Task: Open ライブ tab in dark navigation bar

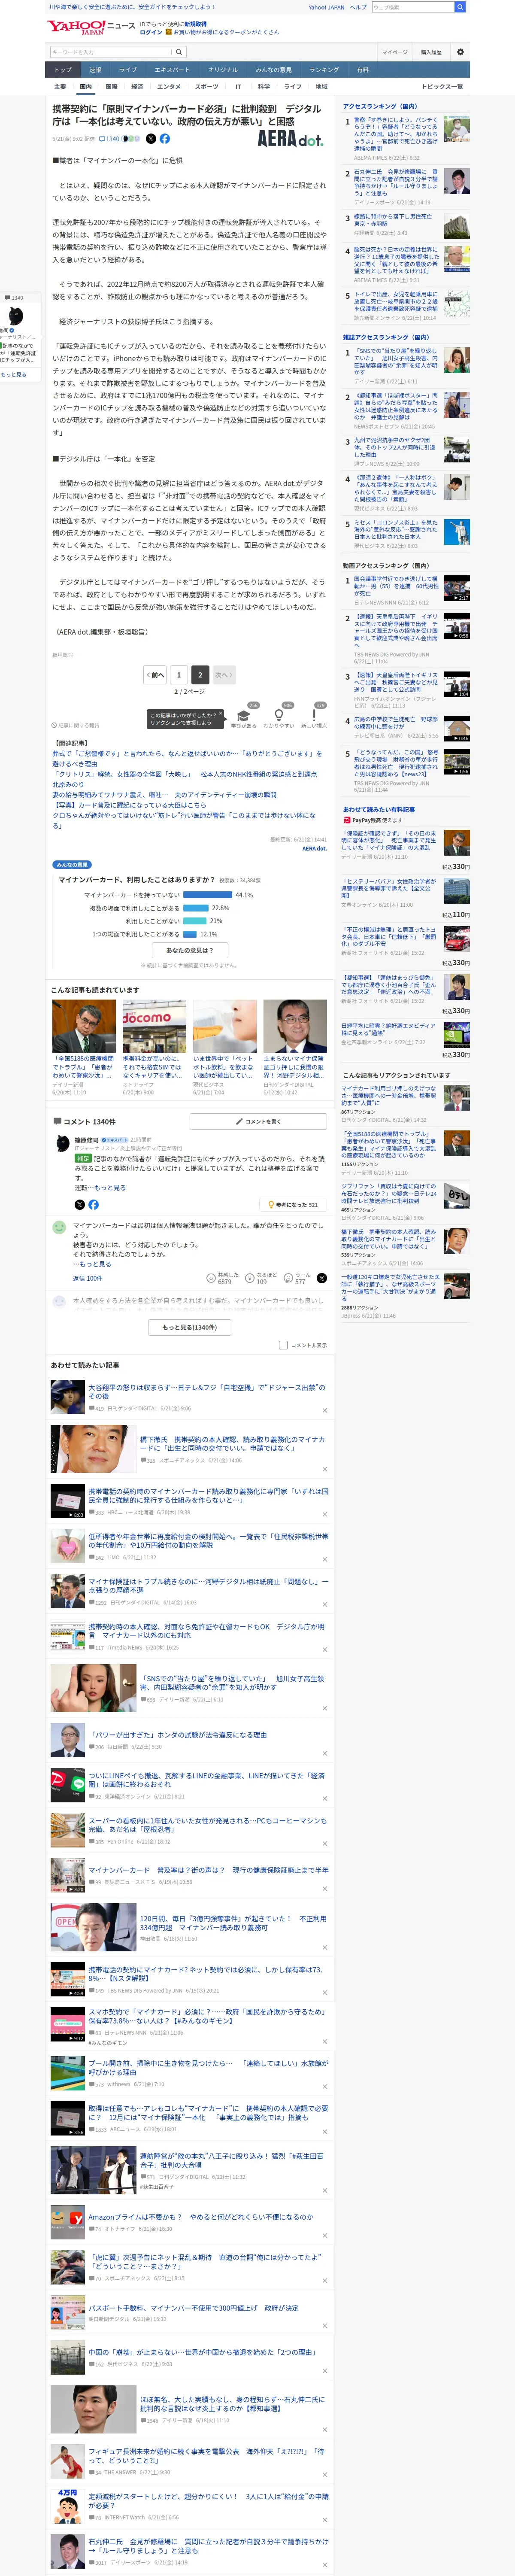Action: click(x=128, y=70)
